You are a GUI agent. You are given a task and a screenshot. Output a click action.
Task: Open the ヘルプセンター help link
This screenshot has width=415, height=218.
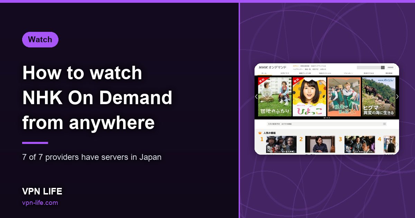[298, 69]
